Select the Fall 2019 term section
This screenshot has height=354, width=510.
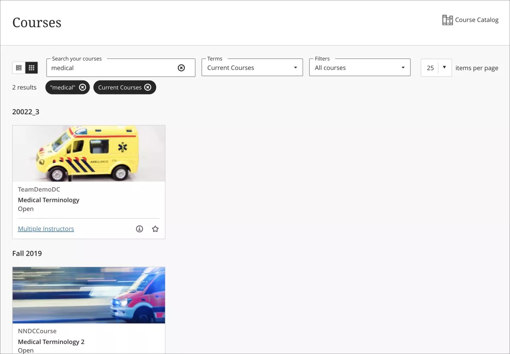27,253
